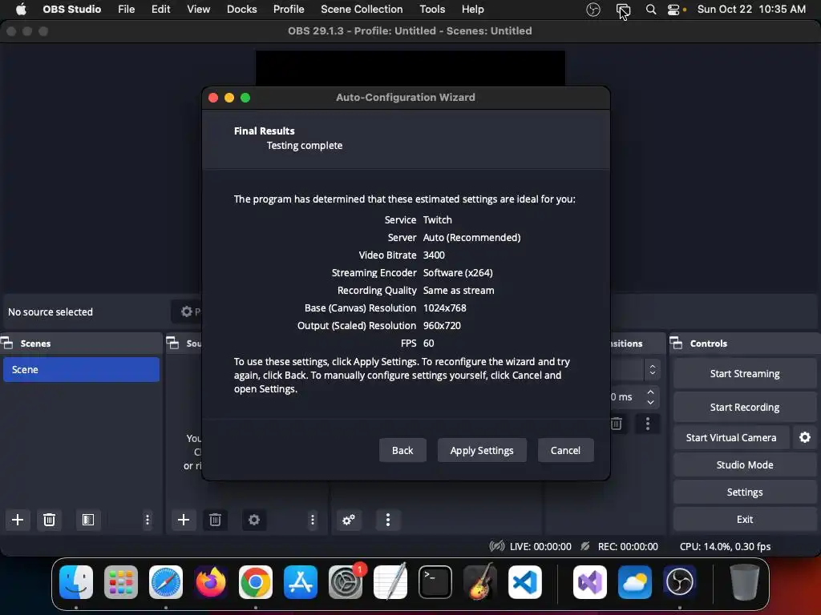Image resolution: width=821 pixels, height=615 pixels.
Task: Open the Edit menu
Action: pyautogui.click(x=160, y=9)
